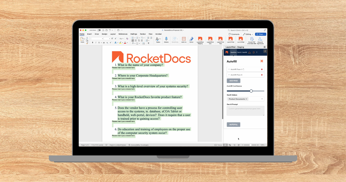Close Autofill with the orange X

262,61
